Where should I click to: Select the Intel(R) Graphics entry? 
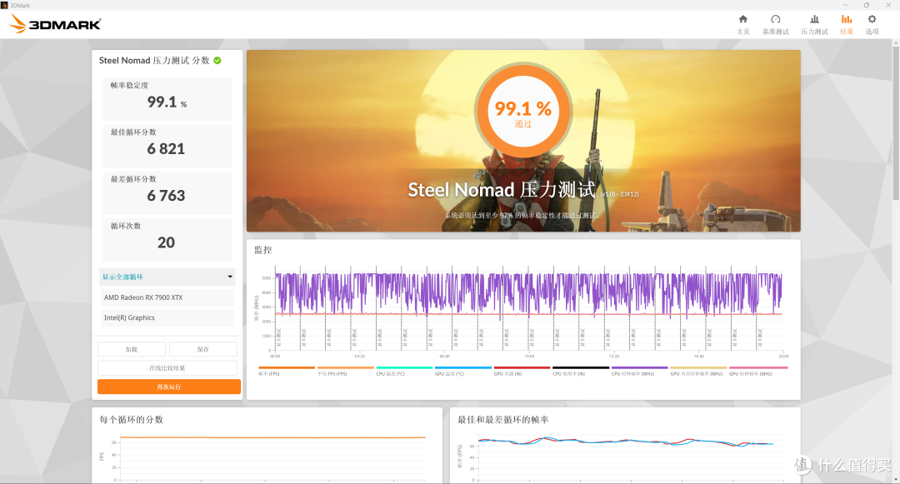[x=167, y=317]
